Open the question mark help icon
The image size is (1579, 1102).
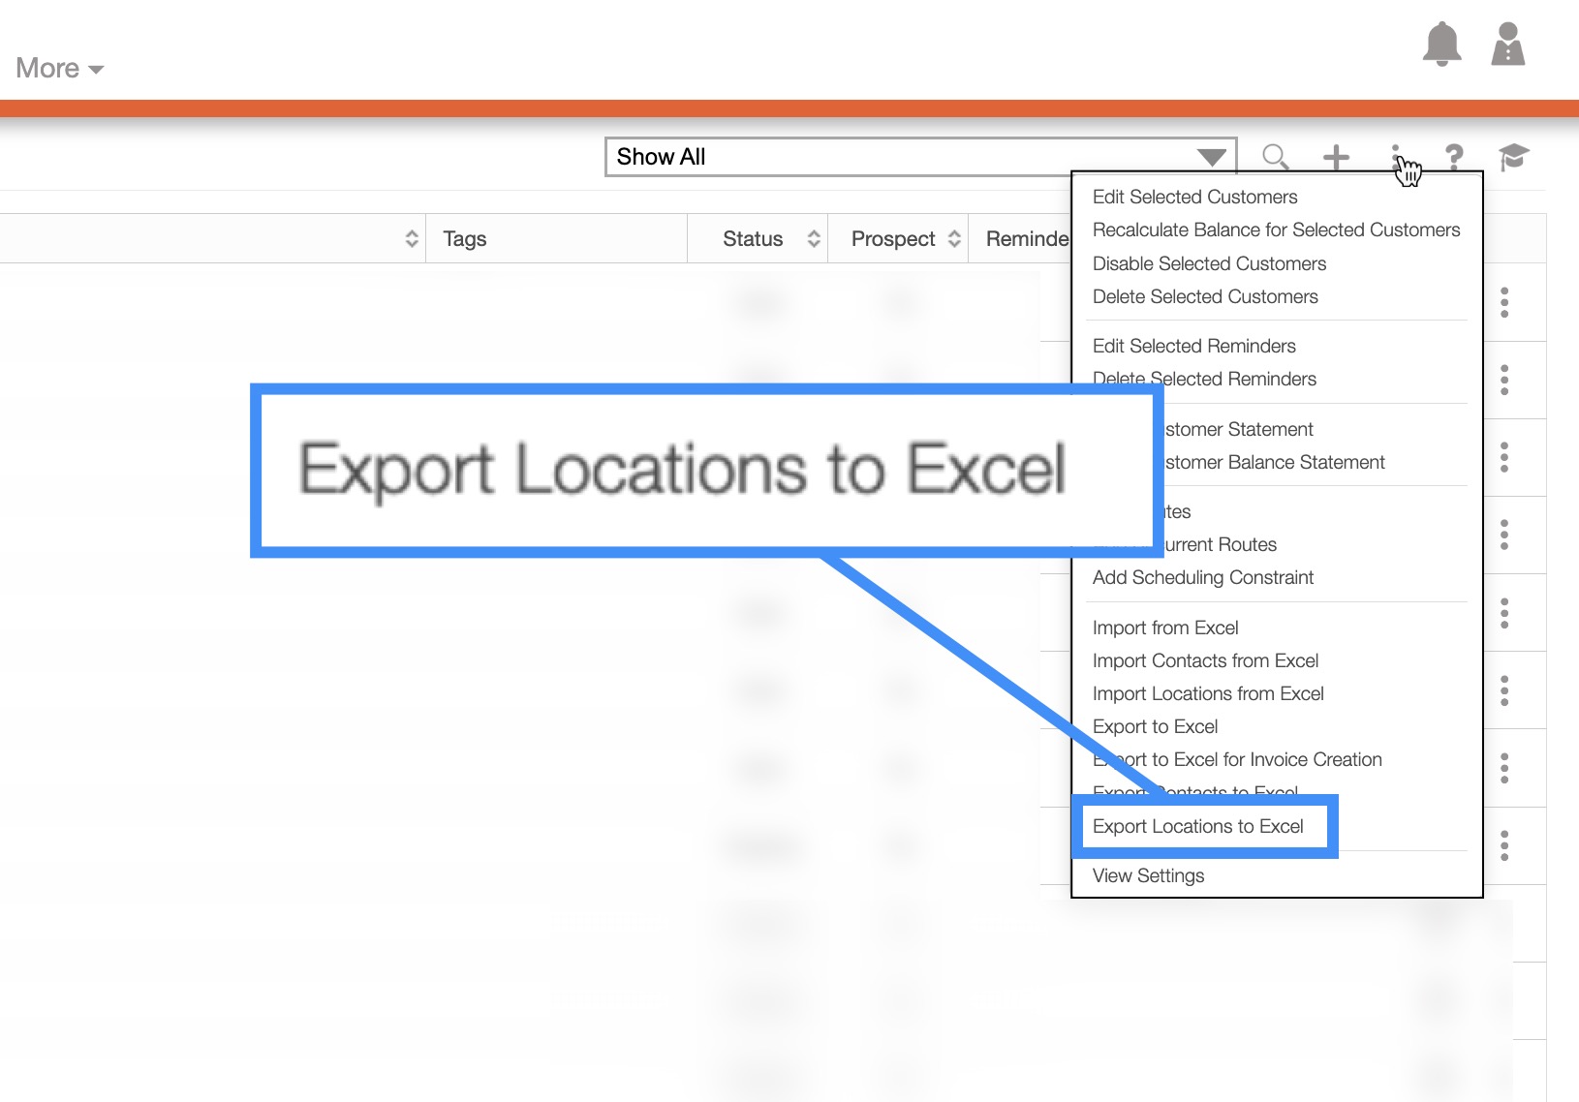click(x=1453, y=157)
